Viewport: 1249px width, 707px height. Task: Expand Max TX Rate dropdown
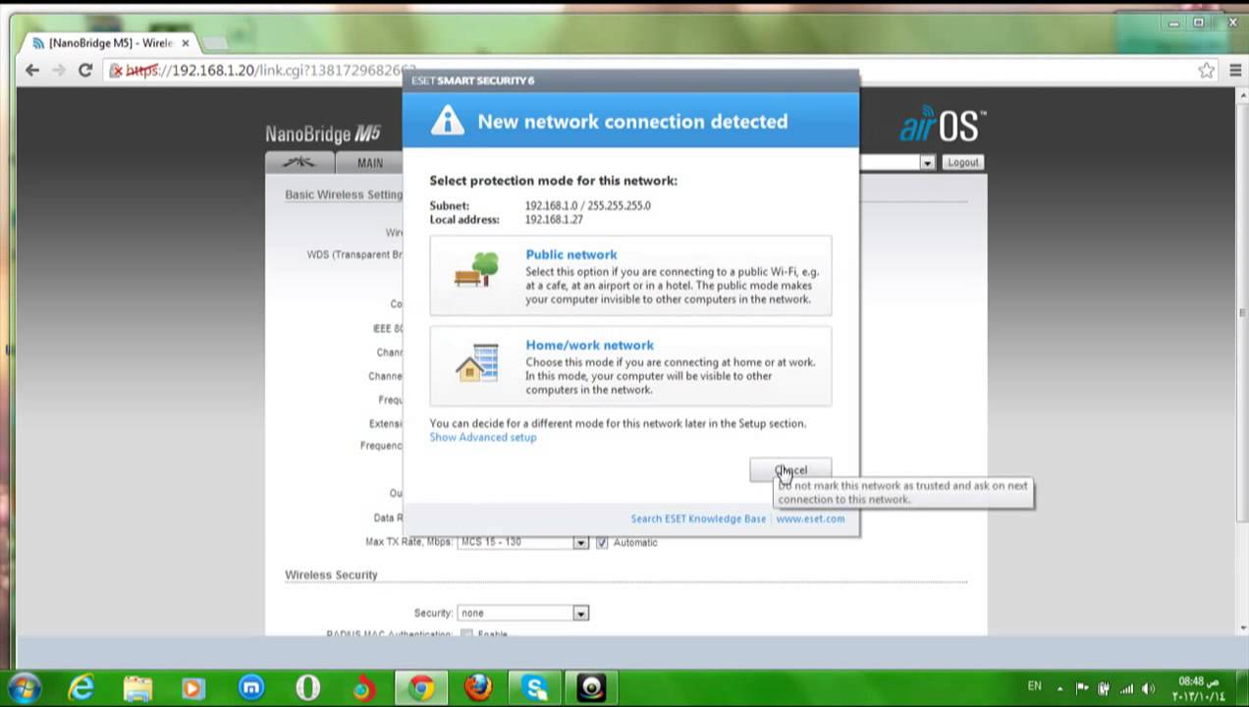click(x=580, y=542)
